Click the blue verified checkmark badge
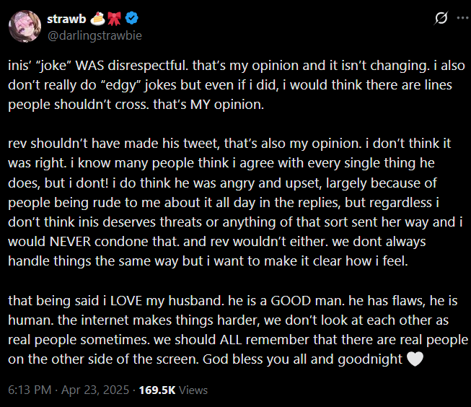Image resolution: width=471 pixels, height=407 pixels. pyautogui.click(x=131, y=18)
